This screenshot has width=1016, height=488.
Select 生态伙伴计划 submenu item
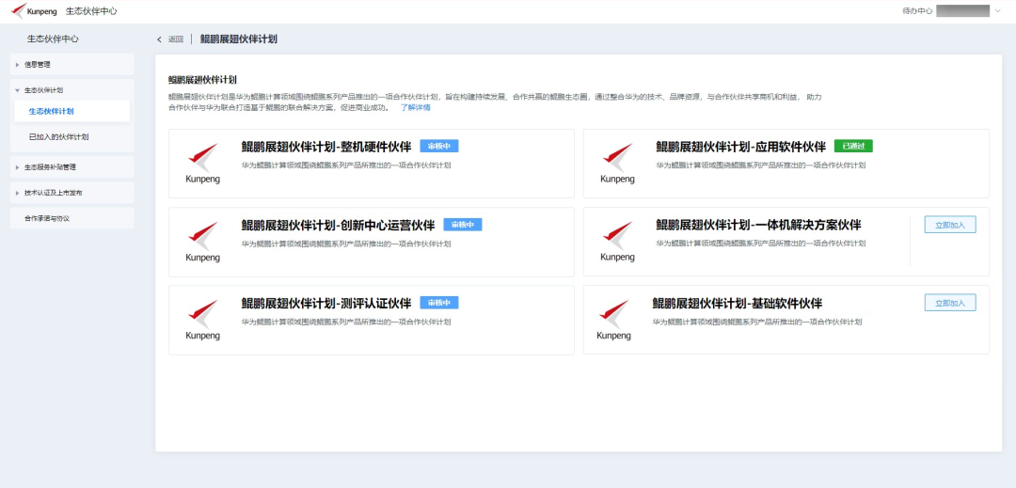tap(71, 111)
